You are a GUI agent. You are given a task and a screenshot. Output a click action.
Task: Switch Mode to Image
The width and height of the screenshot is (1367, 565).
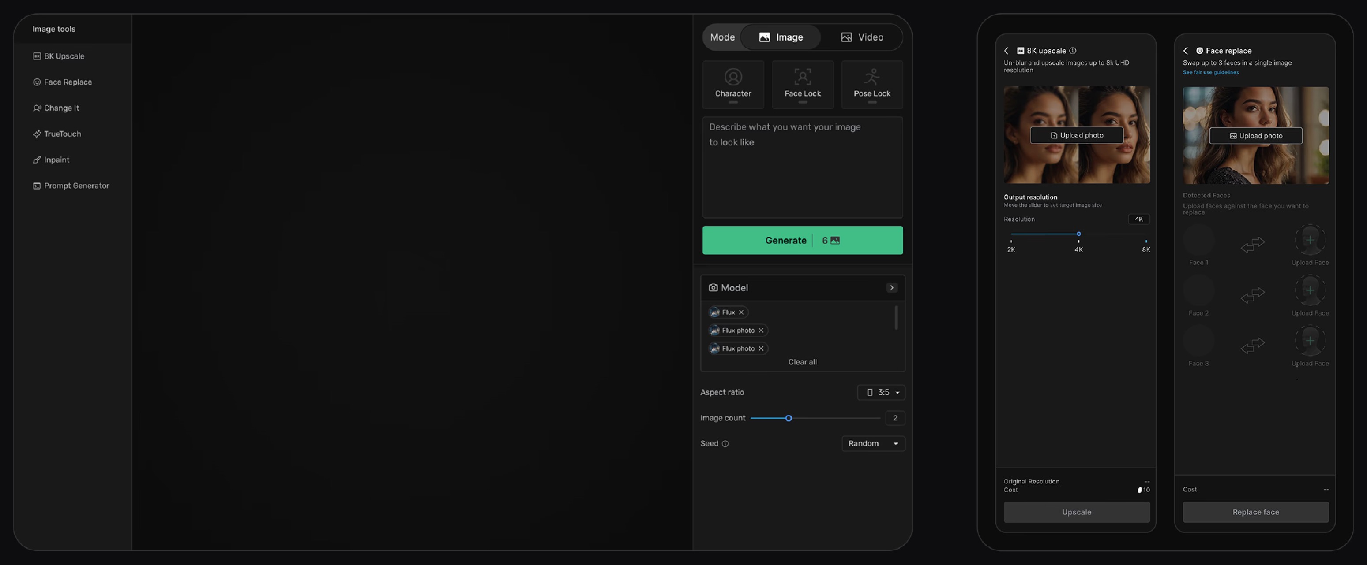click(x=781, y=37)
